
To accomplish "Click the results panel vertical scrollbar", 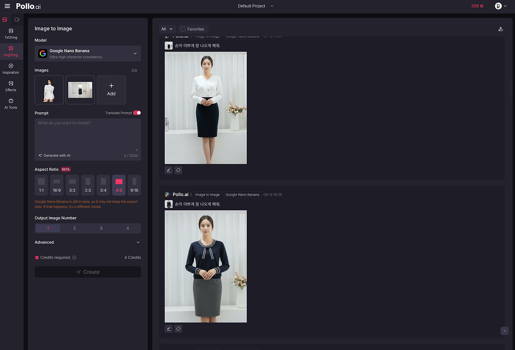I will click(x=512, y=89).
